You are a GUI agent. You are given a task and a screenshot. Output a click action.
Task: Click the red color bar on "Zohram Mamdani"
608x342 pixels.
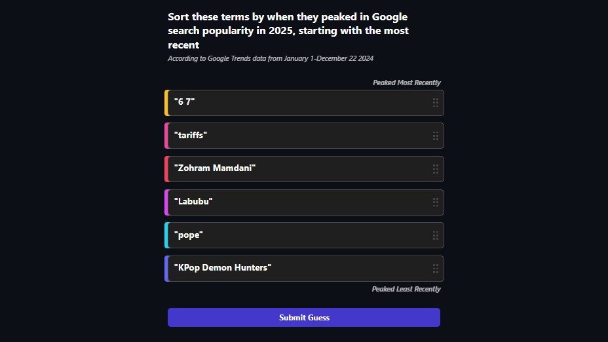166,169
